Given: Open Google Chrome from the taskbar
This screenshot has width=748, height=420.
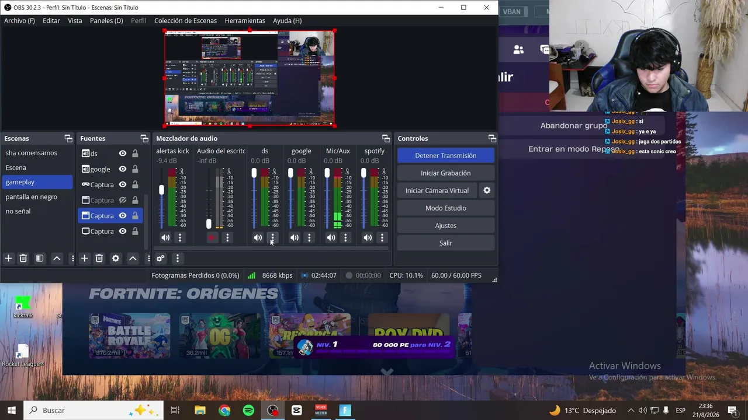Looking at the screenshot, I should 224,411.
